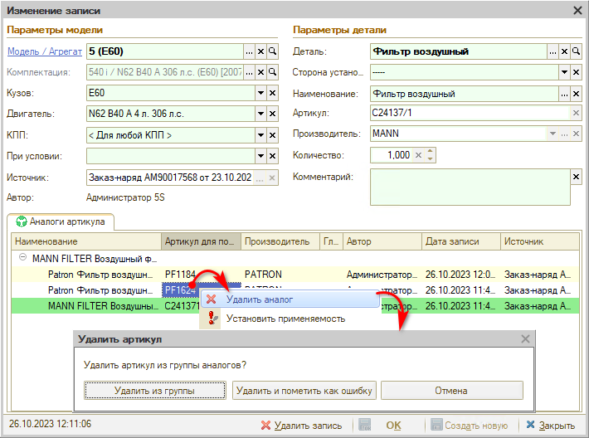The width and height of the screenshot is (589, 438).
Task: Expand the Двигатель dropdown
Action: coord(260,114)
